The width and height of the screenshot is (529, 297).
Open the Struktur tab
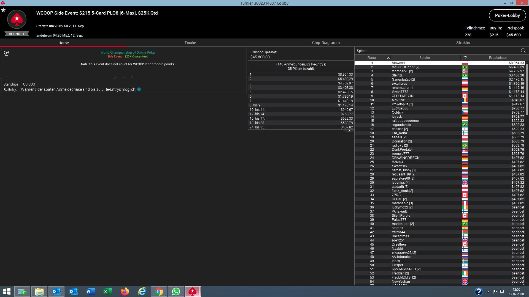[x=463, y=43]
